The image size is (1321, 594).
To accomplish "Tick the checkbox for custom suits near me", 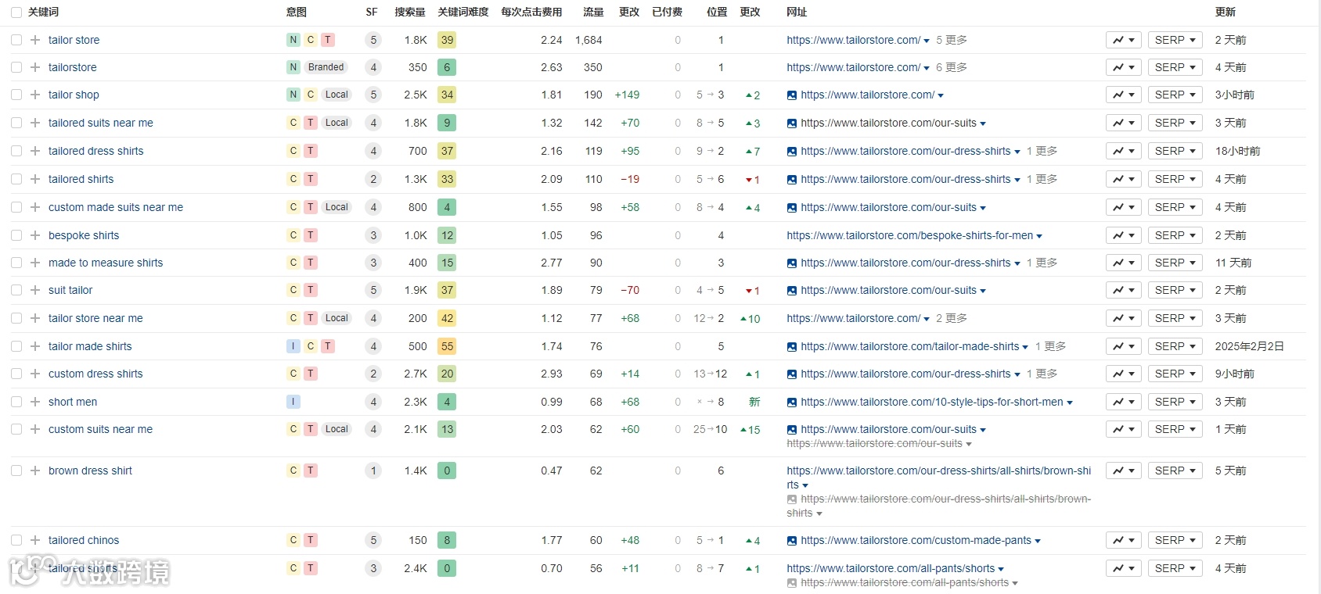I will pos(16,429).
